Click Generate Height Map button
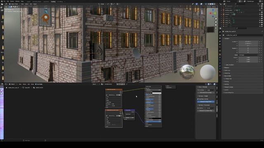 click(206, 102)
